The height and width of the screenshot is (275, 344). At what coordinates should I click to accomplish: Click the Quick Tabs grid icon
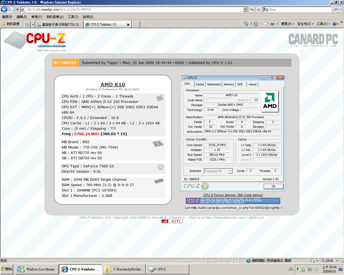click(27, 24)
